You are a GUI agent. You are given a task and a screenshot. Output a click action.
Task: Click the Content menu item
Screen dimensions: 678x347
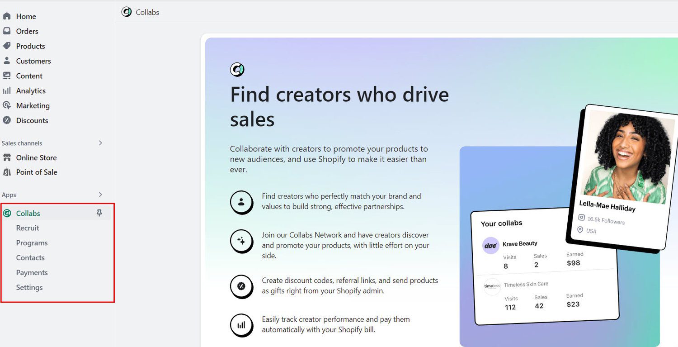[29, 76]
